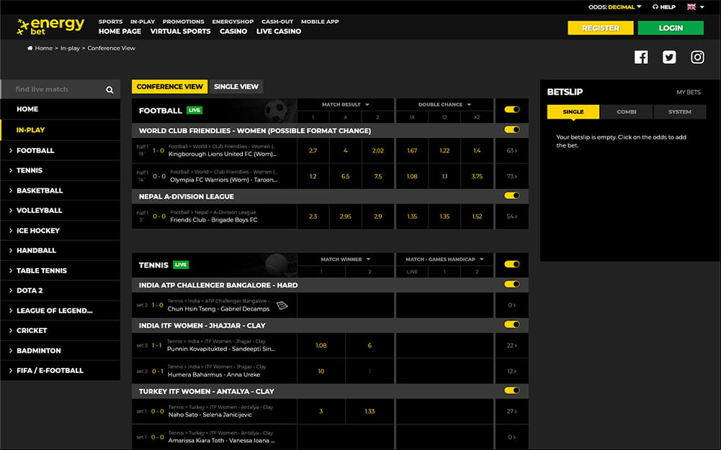Select Home in the sidebar

coord(61,109)
